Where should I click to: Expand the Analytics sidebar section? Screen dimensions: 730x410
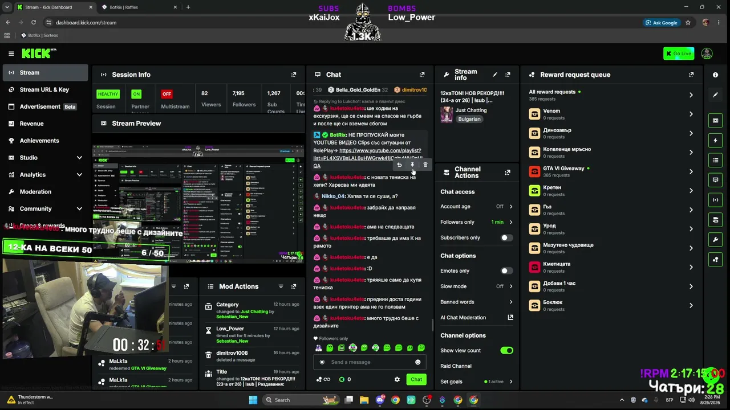click(x=79, y=175)
